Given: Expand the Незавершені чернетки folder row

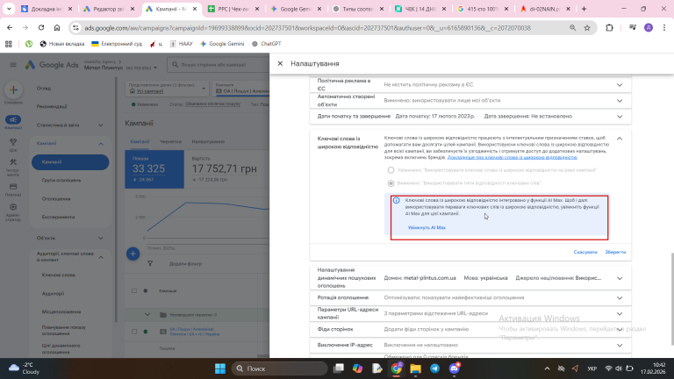Looking at the screenshot, I should [x=147, y=315].
